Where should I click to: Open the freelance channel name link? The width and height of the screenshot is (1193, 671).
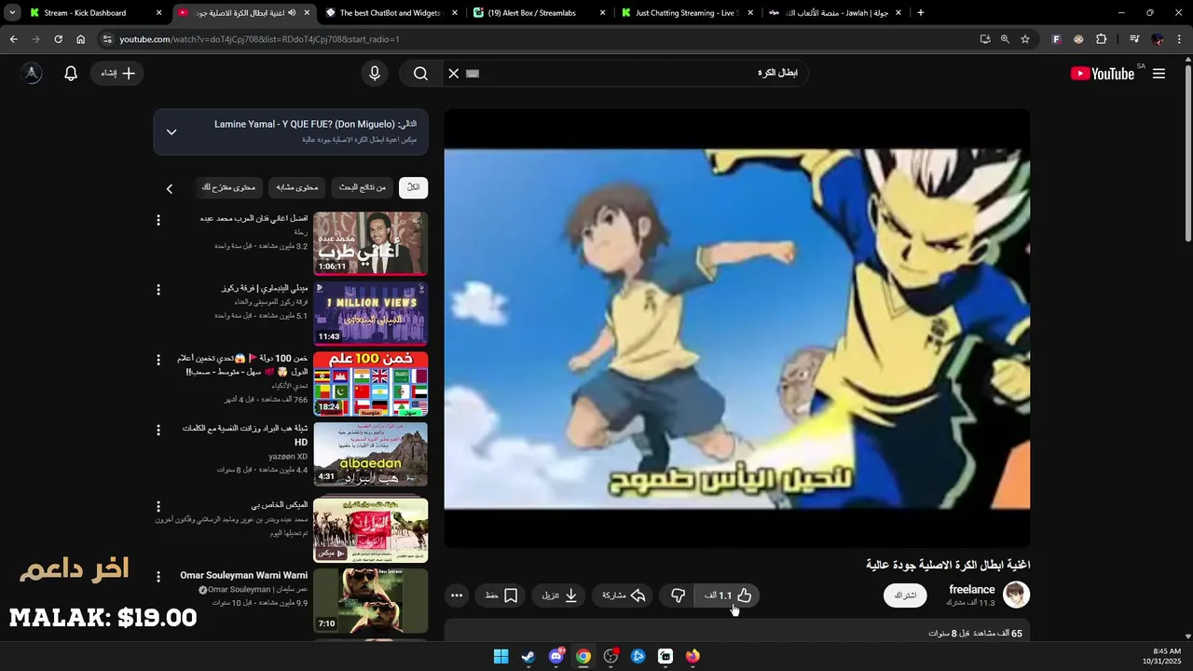click(971, 589)
